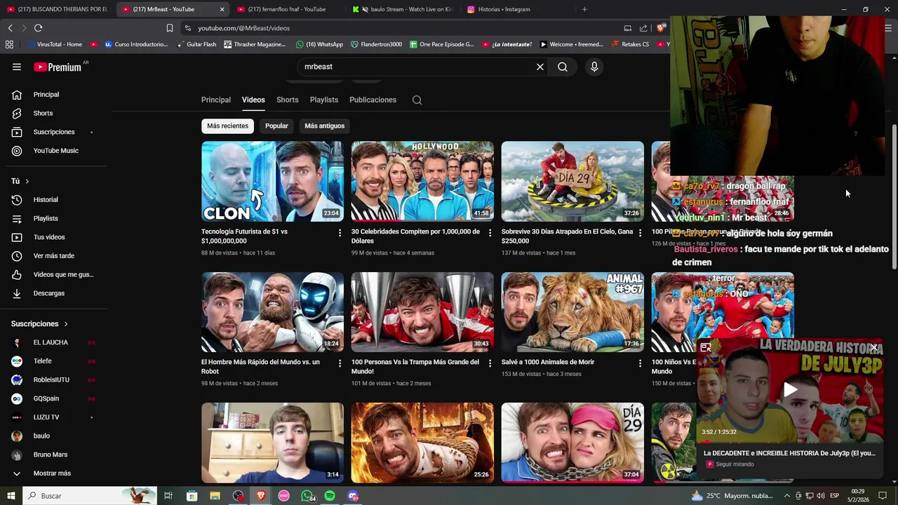Click Seguir mirando on miniplayer

tap(735, 464)
